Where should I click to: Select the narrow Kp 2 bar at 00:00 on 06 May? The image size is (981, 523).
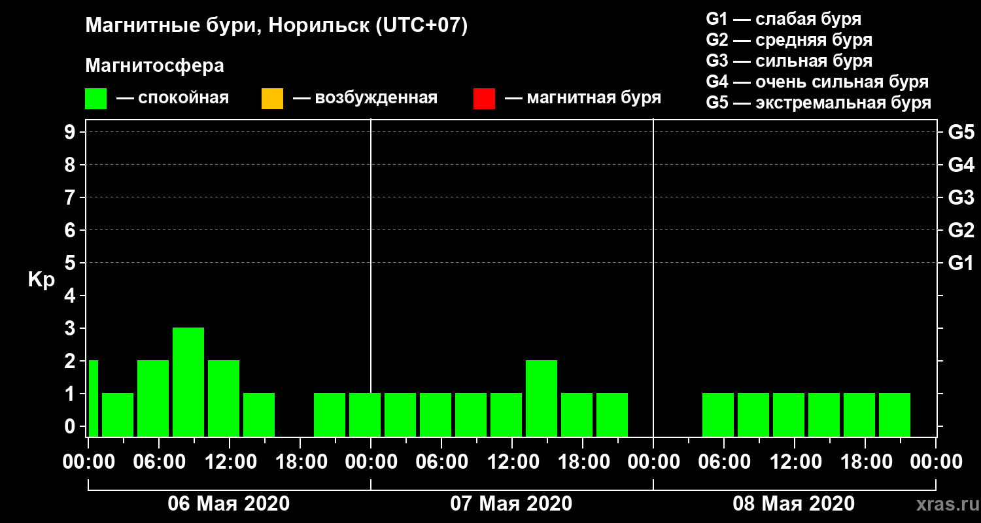tap(93, 398)
